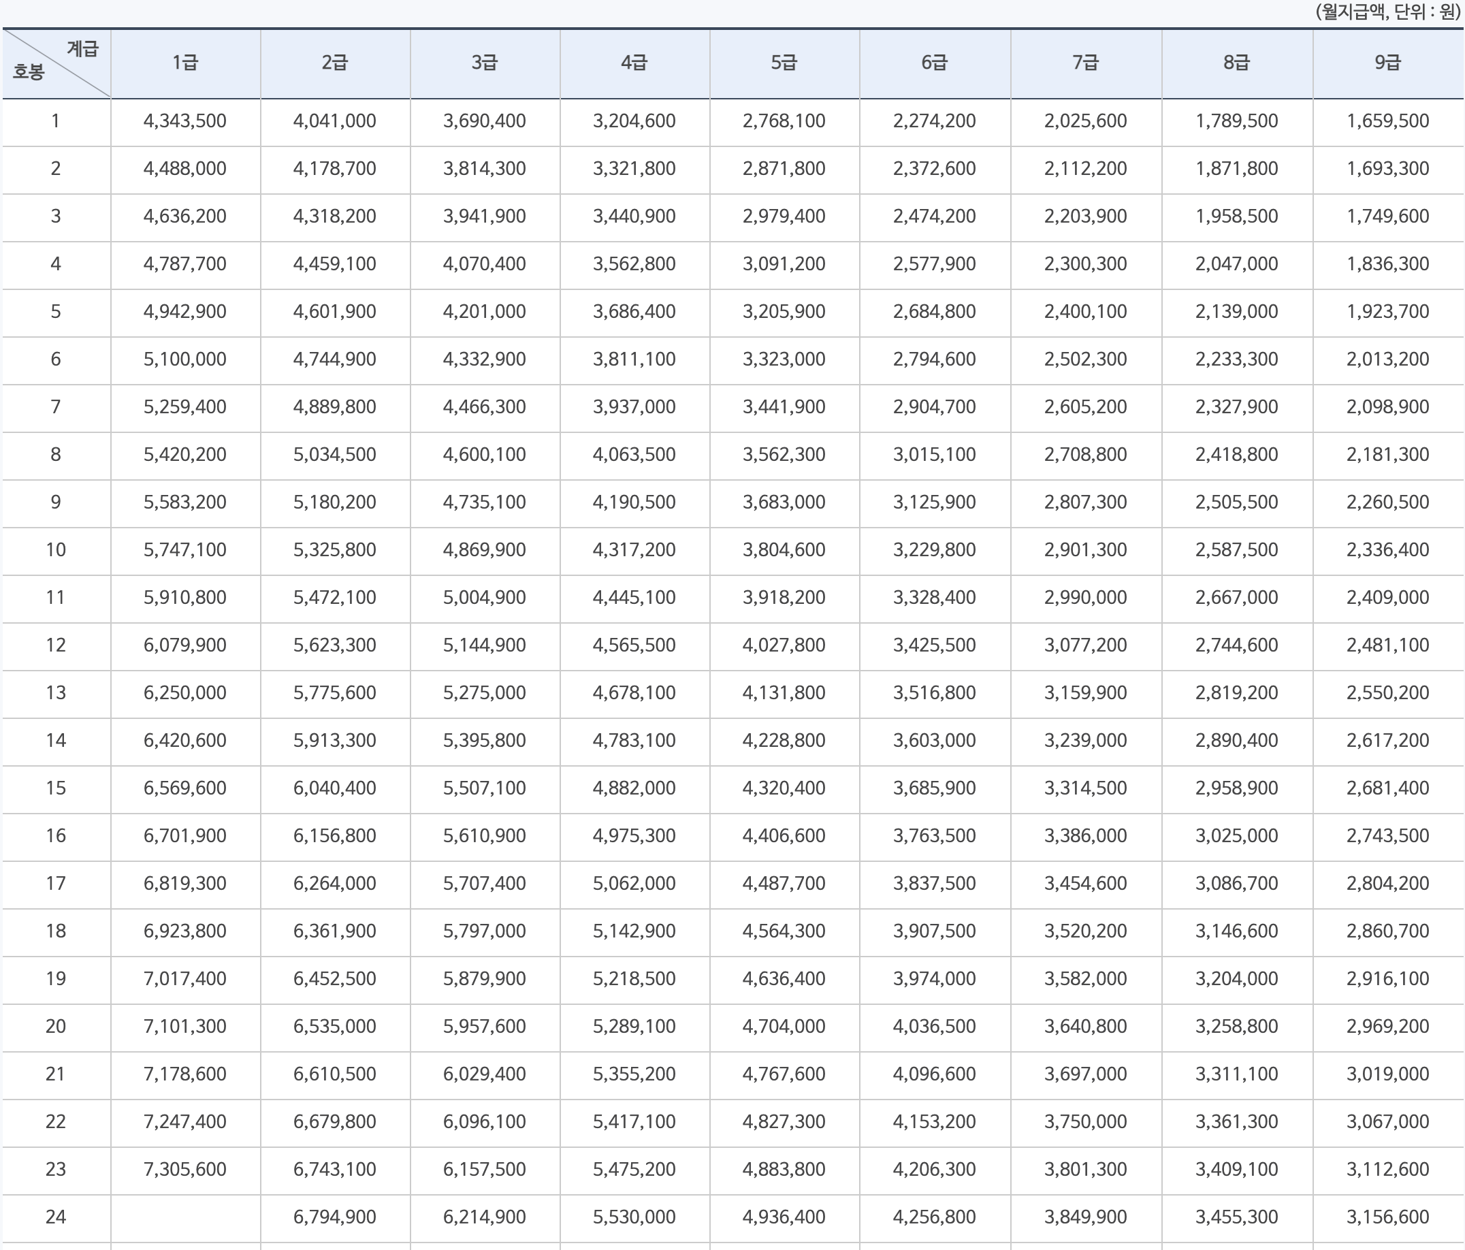Click the 4,343,500 salary cell
This screenshot has height=1250, width=1465.
point(185,121)
